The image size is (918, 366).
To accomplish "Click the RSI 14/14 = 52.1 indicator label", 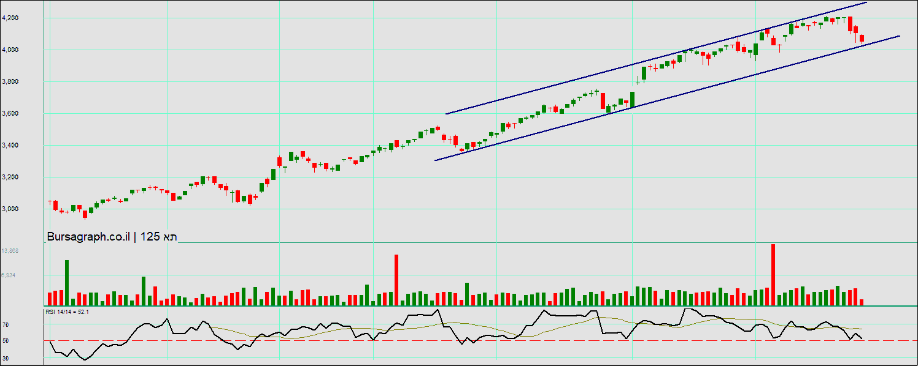I will (68, 312).
